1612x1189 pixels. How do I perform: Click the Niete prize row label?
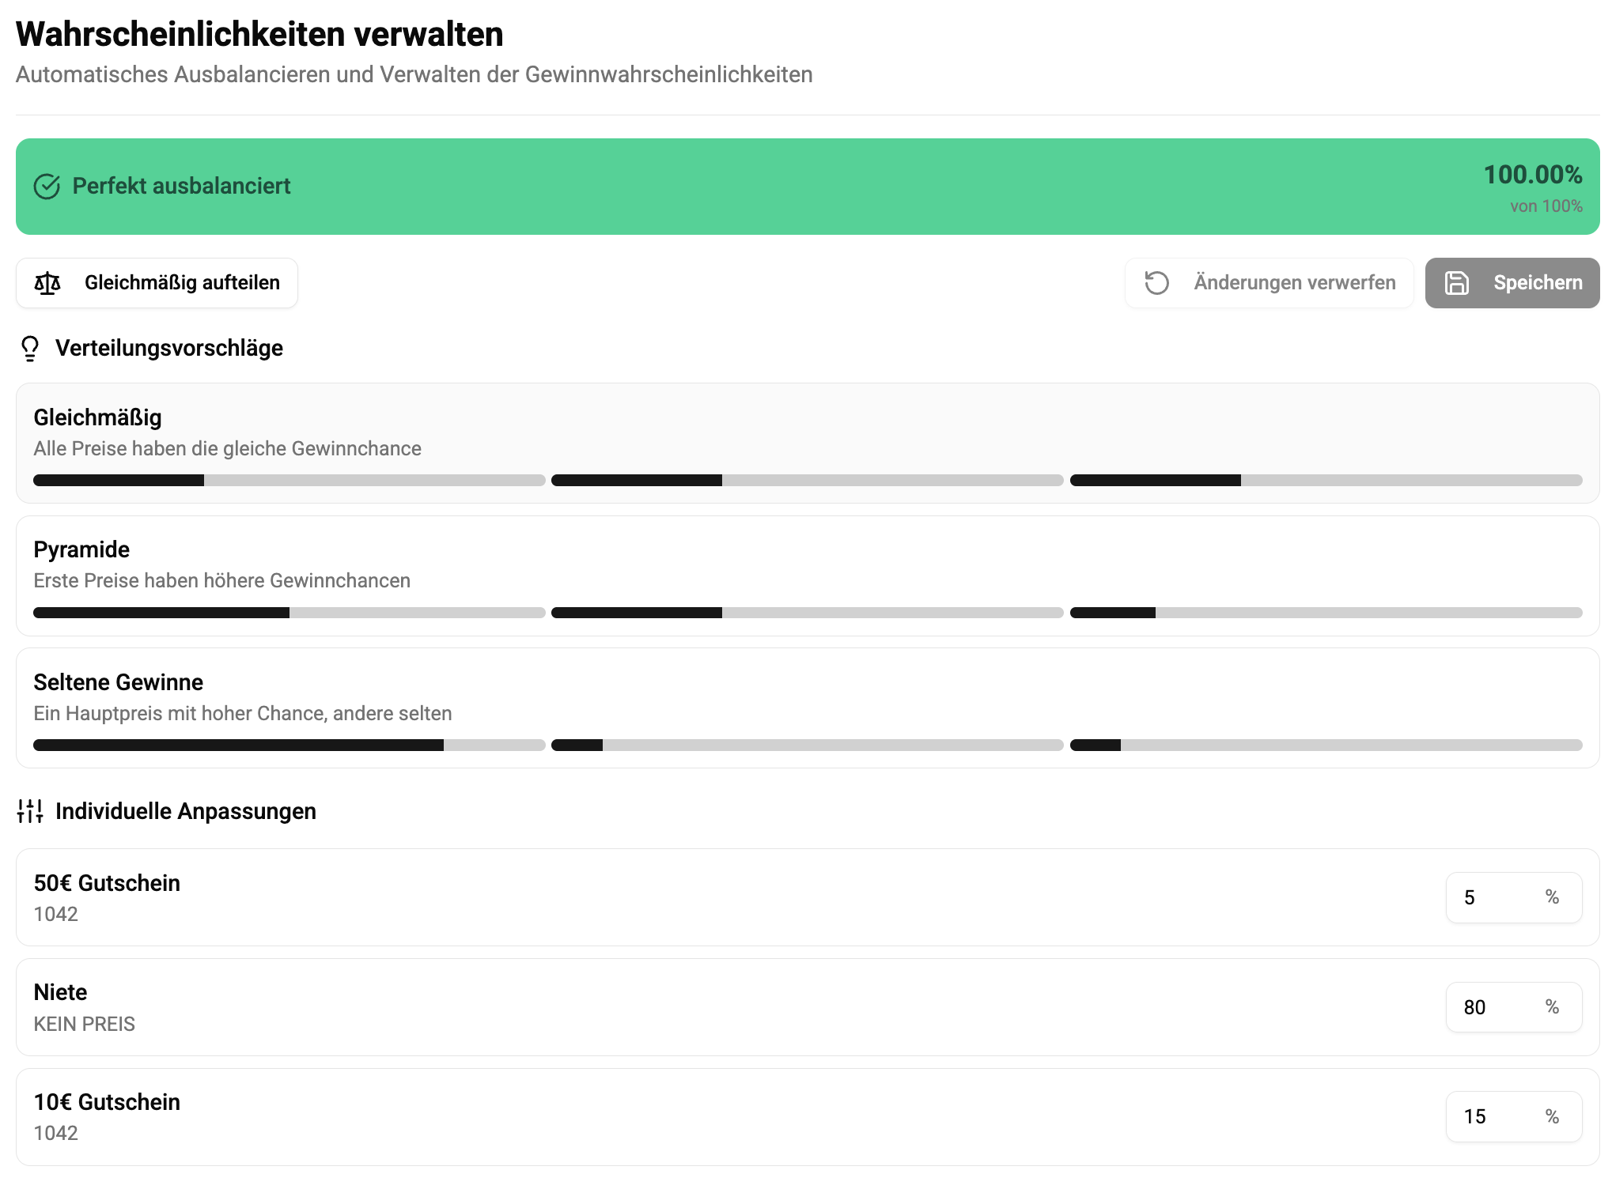60,992
